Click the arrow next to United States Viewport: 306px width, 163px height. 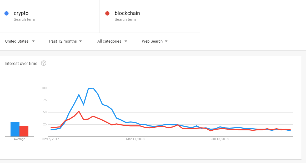[33, 41]
